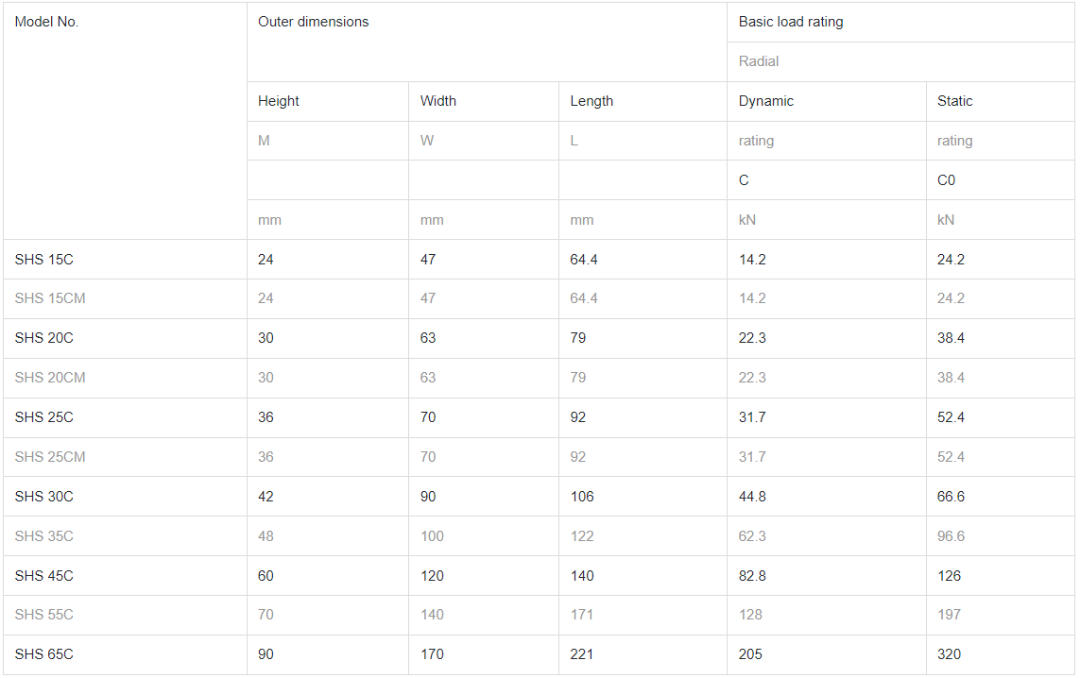Image resolution: width=1080 pixels, height=678 pixels.
Task: Select the SHS 20CM model row label
Action: point(50,378)
